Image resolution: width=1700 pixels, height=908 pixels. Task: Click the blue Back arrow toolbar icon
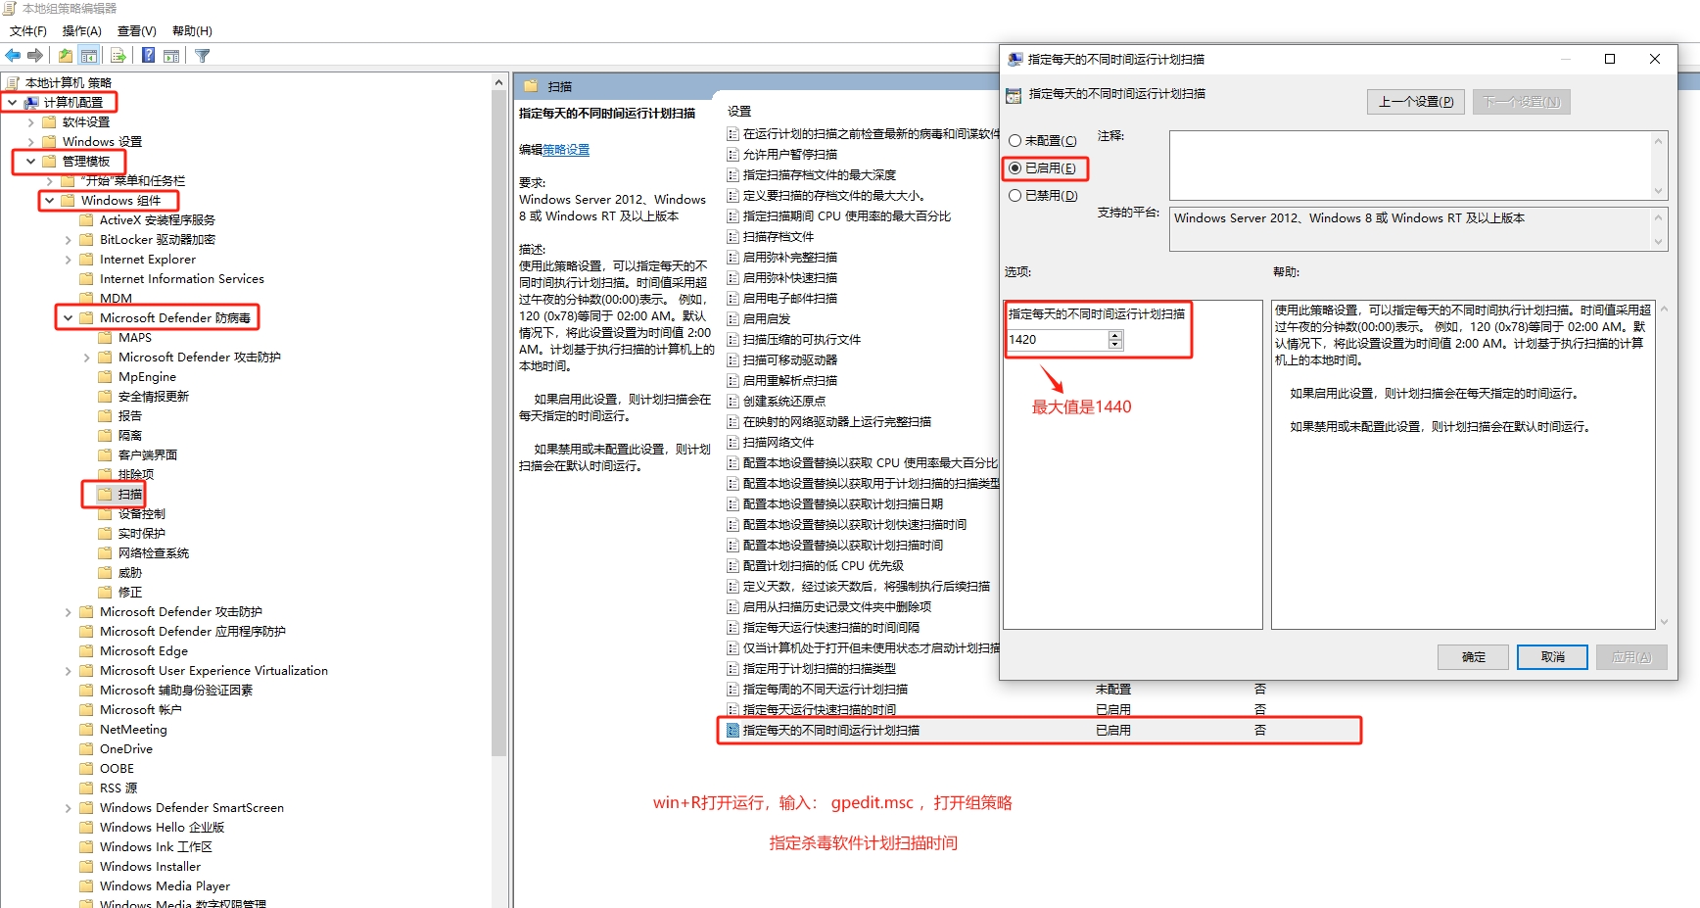tap(13, 56)
